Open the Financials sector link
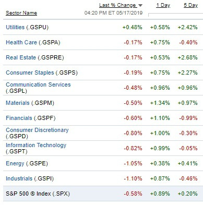The width and height of the screenshot is (203, 205). point(19,118)
